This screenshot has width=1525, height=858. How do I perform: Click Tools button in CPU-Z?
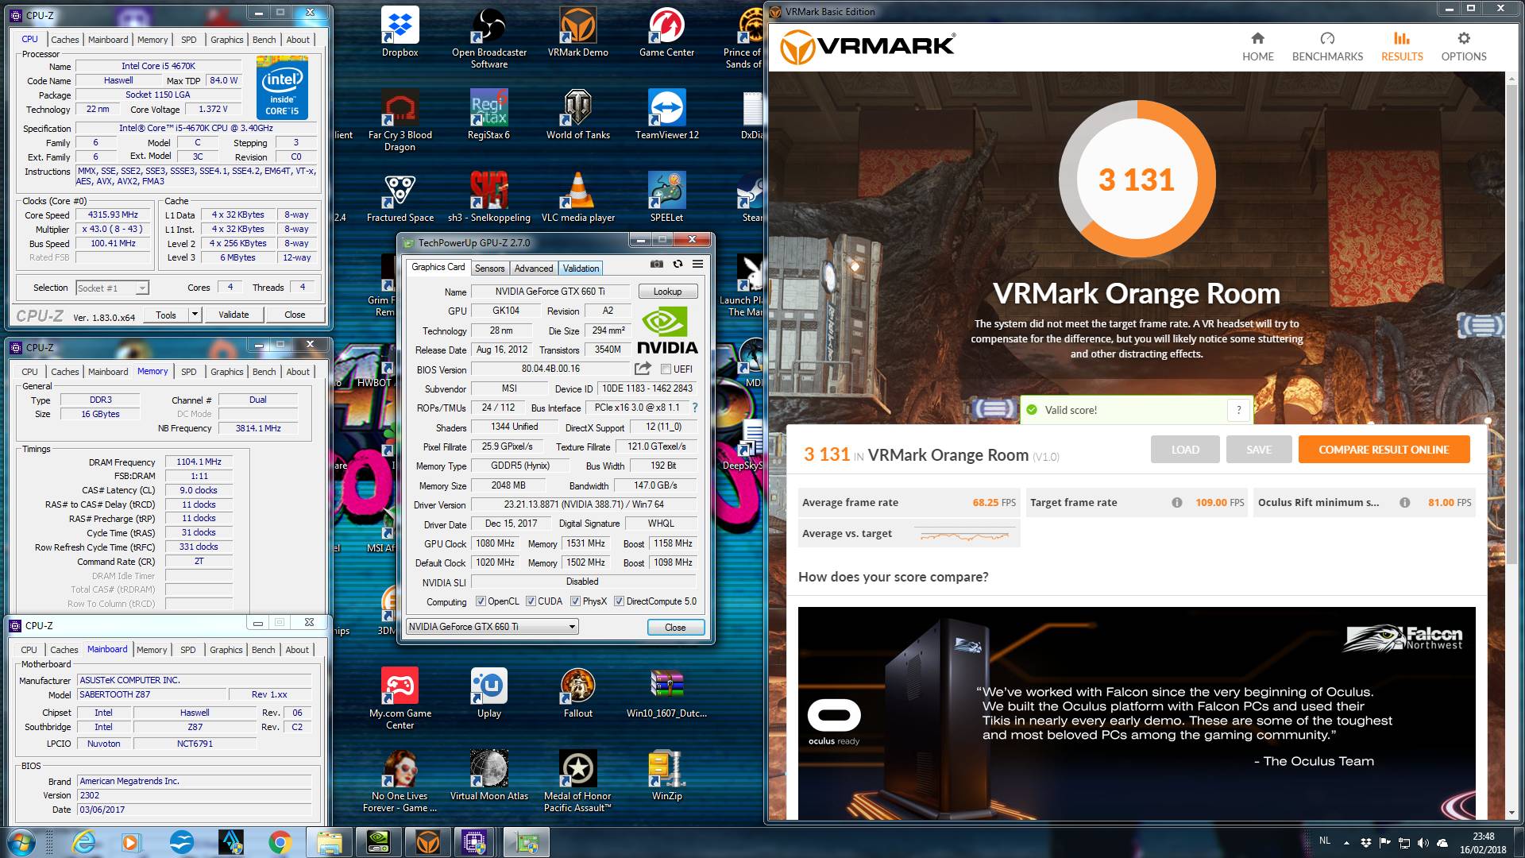166,315
